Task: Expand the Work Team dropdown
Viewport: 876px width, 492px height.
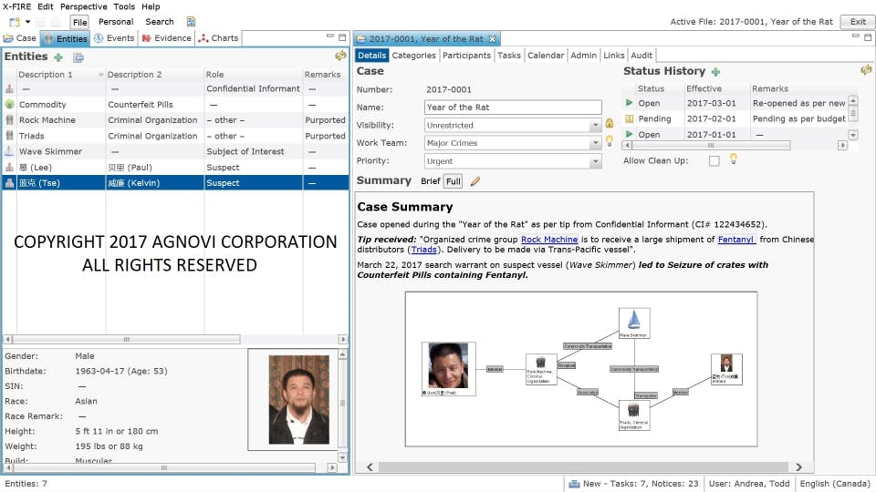Action: click(595, 143)
